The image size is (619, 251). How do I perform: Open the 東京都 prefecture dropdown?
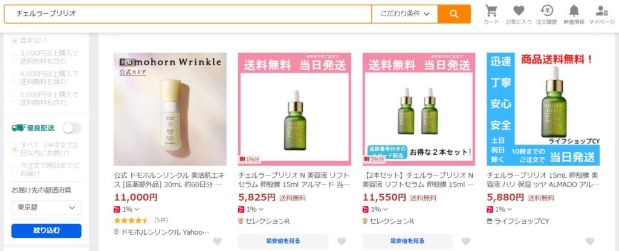point(46,207)
